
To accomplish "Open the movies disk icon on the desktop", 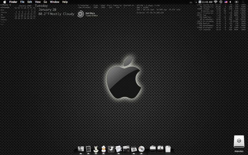I will [239, 141].
